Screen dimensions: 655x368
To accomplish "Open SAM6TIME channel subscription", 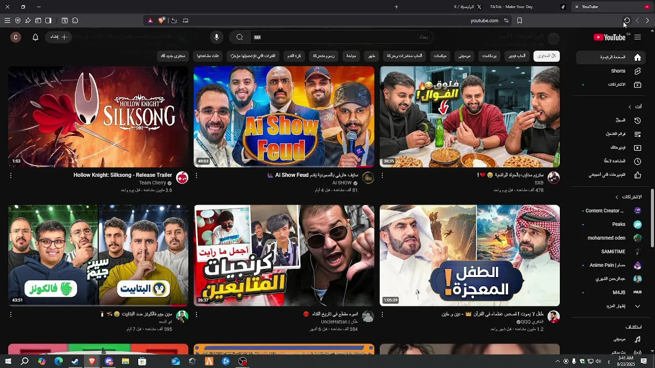I will 611,252.
